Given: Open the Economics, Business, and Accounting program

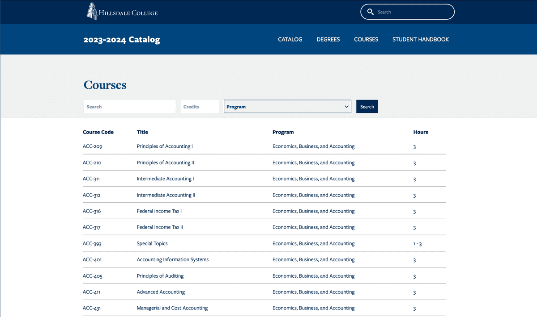Looking at the screenshot, I should pyautogui.click(x=313, y=146).
